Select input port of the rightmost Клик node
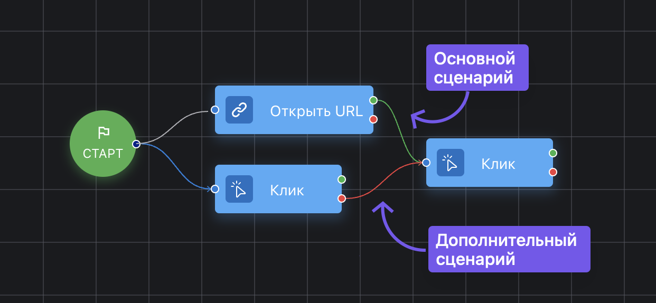 click(426, 163)
